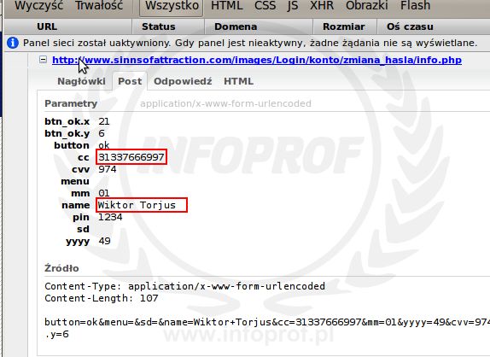Viewport: 490px width, 357px height.
Task: Click the application/x-www-form-urlencoded label
Action: tap(225, 103)
